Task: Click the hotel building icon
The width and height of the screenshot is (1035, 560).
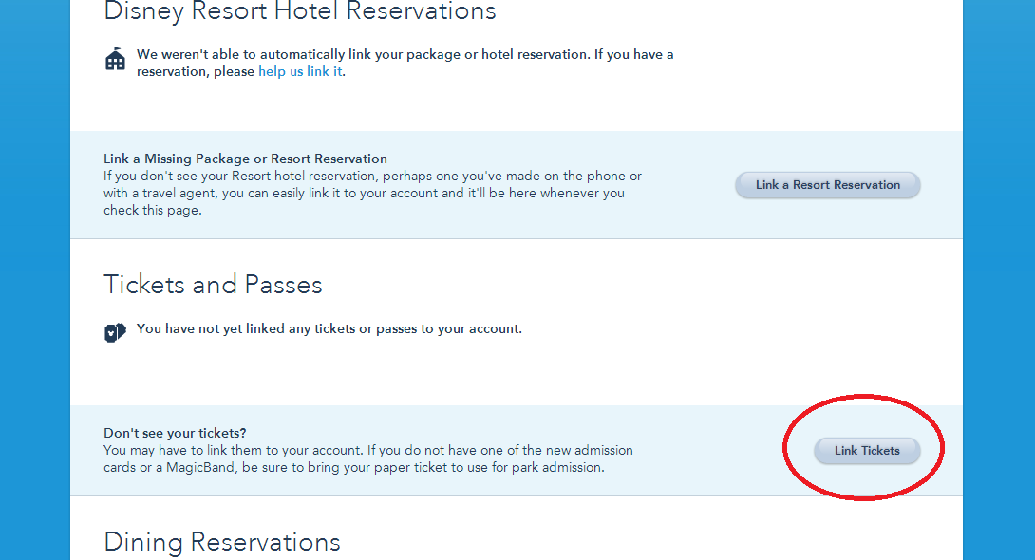Action: 115,60
